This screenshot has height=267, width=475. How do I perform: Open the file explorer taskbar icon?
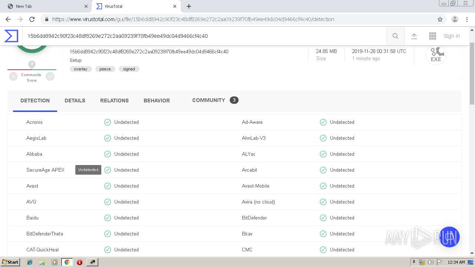(42, 262)
